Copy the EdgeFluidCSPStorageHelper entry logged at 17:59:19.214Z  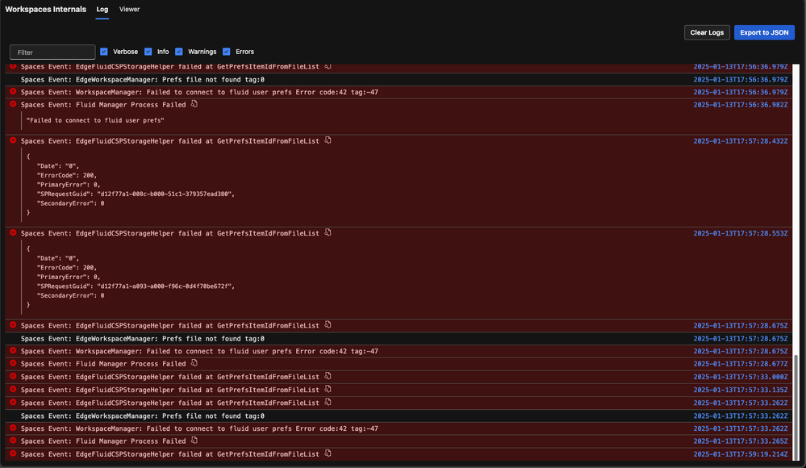click(328, 453)
